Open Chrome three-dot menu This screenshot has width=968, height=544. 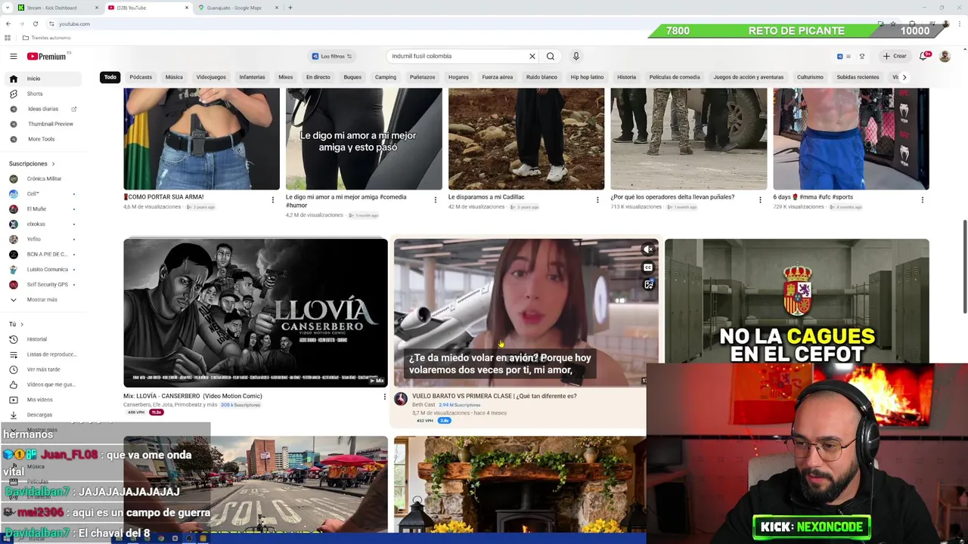click(x=960, y=24)
